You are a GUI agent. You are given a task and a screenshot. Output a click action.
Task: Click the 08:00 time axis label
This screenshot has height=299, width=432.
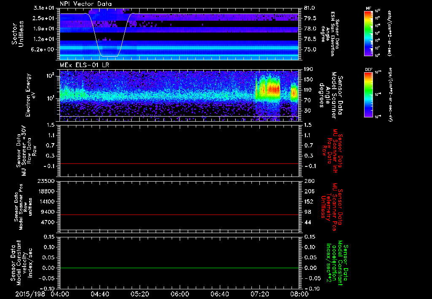coord(299,294)
